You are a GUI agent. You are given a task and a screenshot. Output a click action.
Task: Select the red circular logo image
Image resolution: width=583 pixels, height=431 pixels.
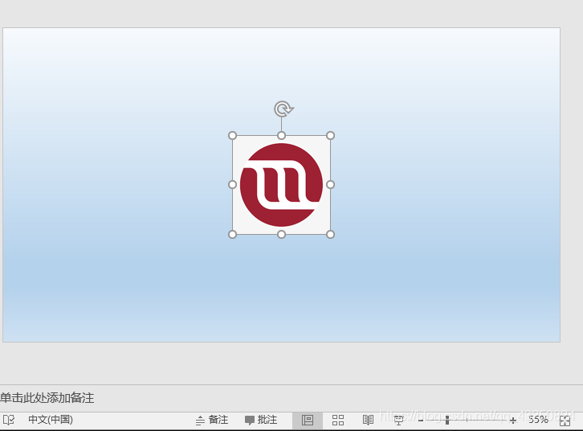coord(281,185)
